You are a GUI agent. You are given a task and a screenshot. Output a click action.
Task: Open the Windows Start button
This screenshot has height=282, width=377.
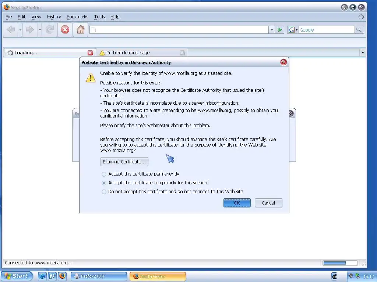17,276
